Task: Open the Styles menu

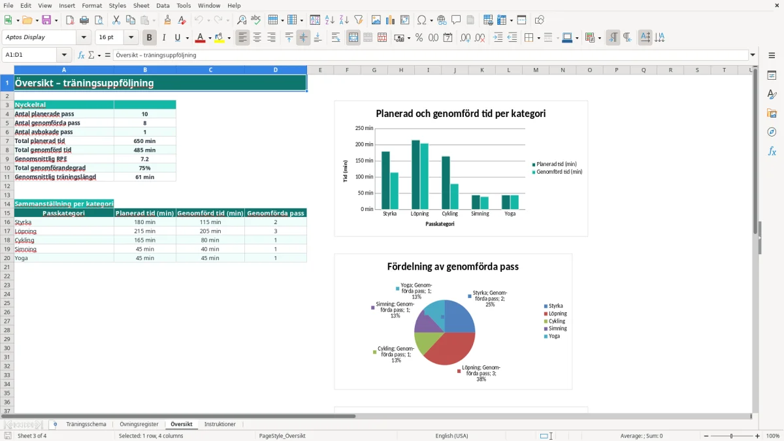Action: (118, 5)
